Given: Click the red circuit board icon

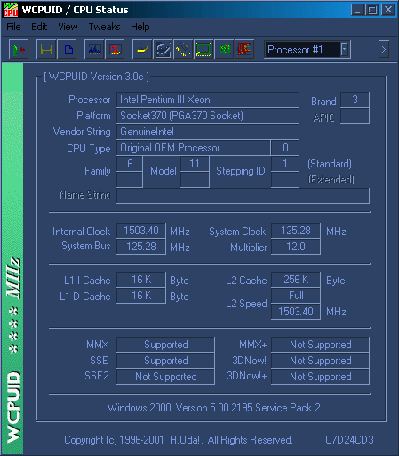Looking at the screenshot, I should point(244,49).
